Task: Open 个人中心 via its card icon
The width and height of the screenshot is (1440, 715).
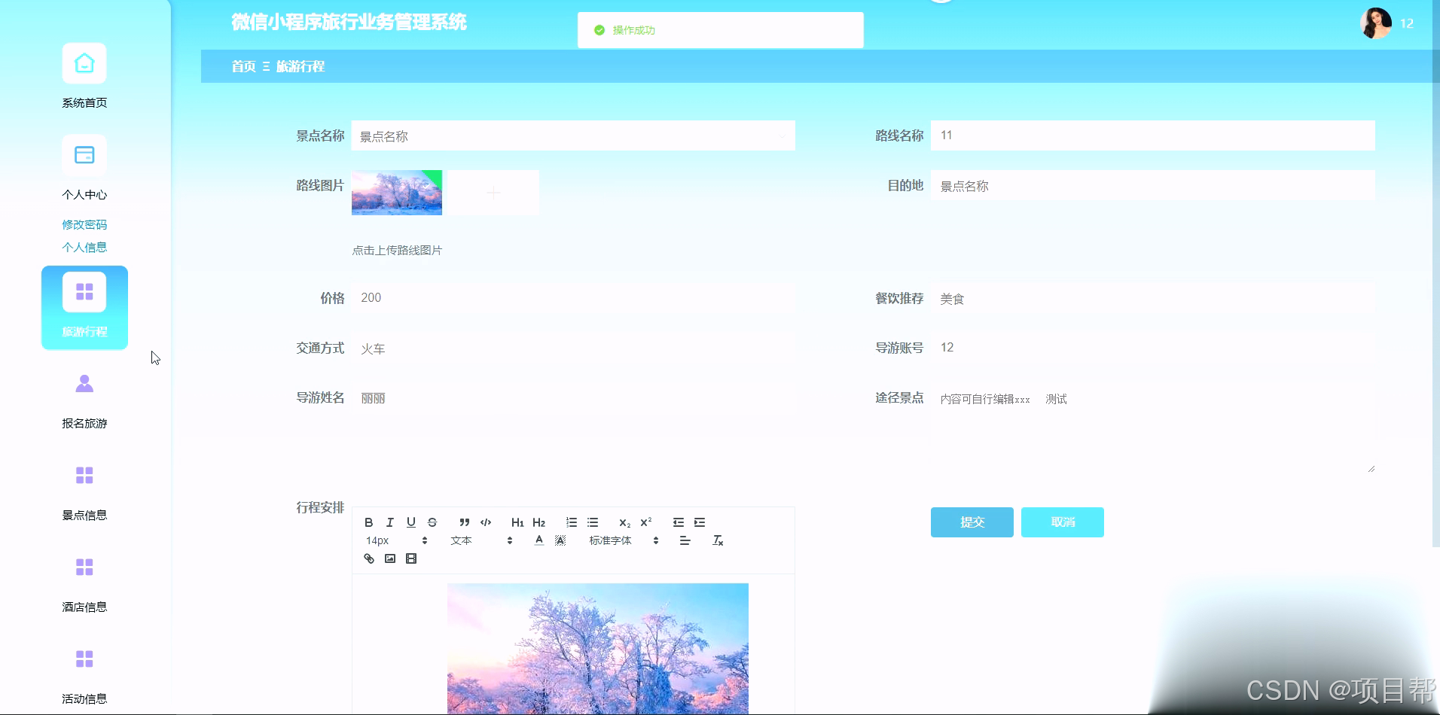Action: point(84,155)
